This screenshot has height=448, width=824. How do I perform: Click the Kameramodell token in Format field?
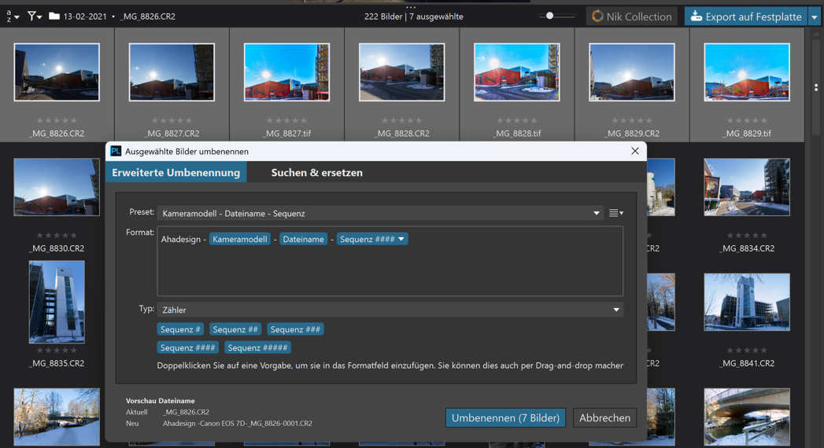coord(240,239)
